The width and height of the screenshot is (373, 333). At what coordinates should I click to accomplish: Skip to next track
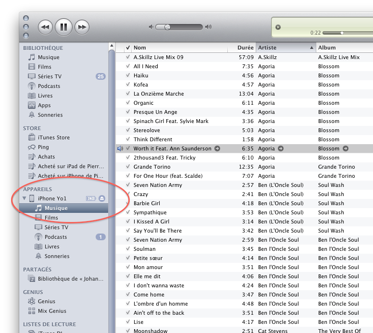pos(82,27)
